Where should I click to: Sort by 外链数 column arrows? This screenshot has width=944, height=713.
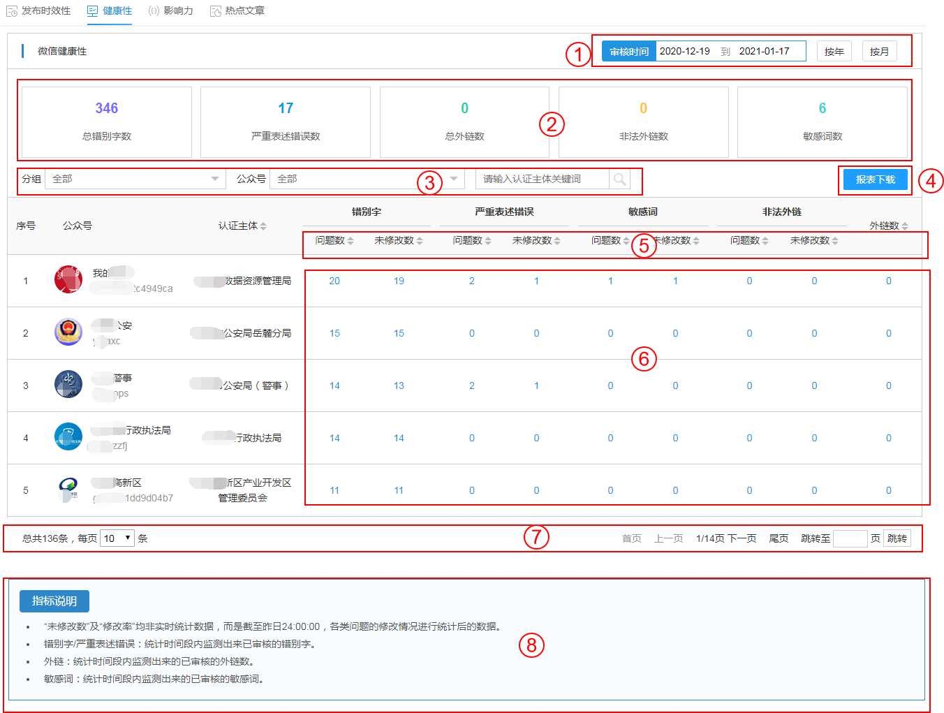pos(905,226)
